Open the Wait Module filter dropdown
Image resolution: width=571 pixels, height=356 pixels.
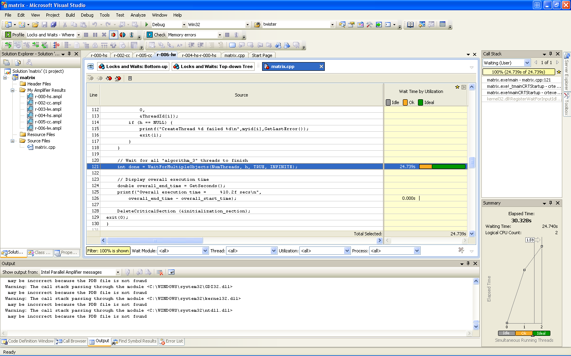pos(205,251)
